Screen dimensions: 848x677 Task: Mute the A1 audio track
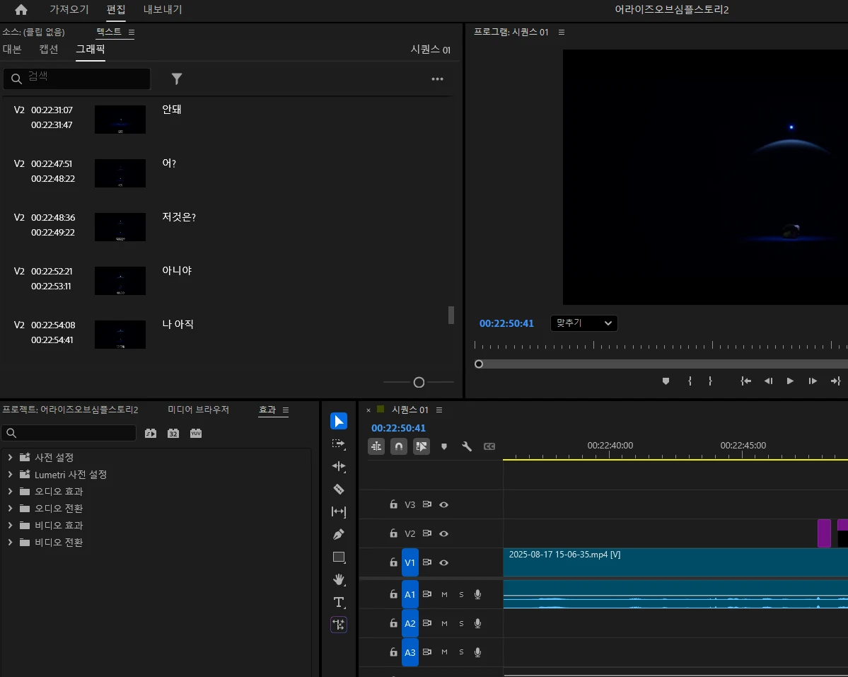coord(444,594)
